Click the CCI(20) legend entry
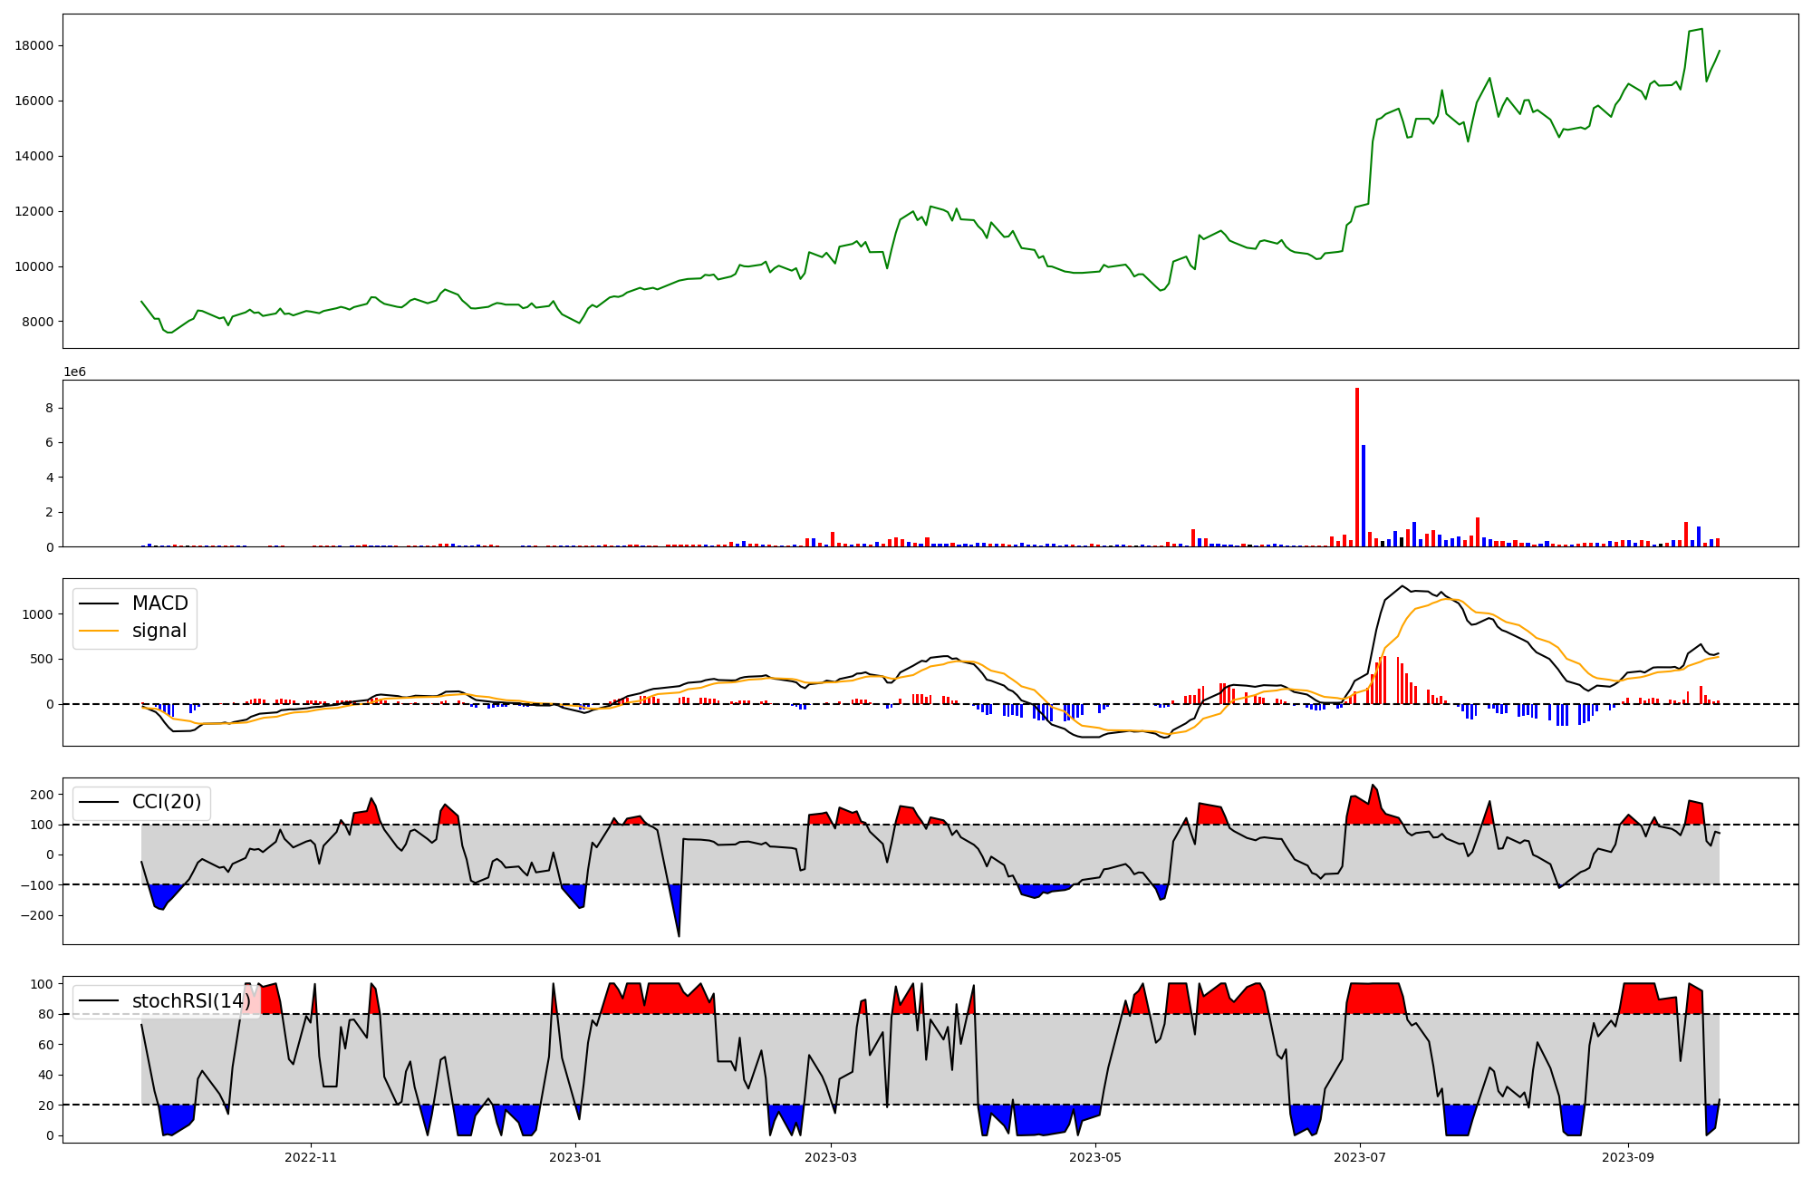 pos(166,802)
